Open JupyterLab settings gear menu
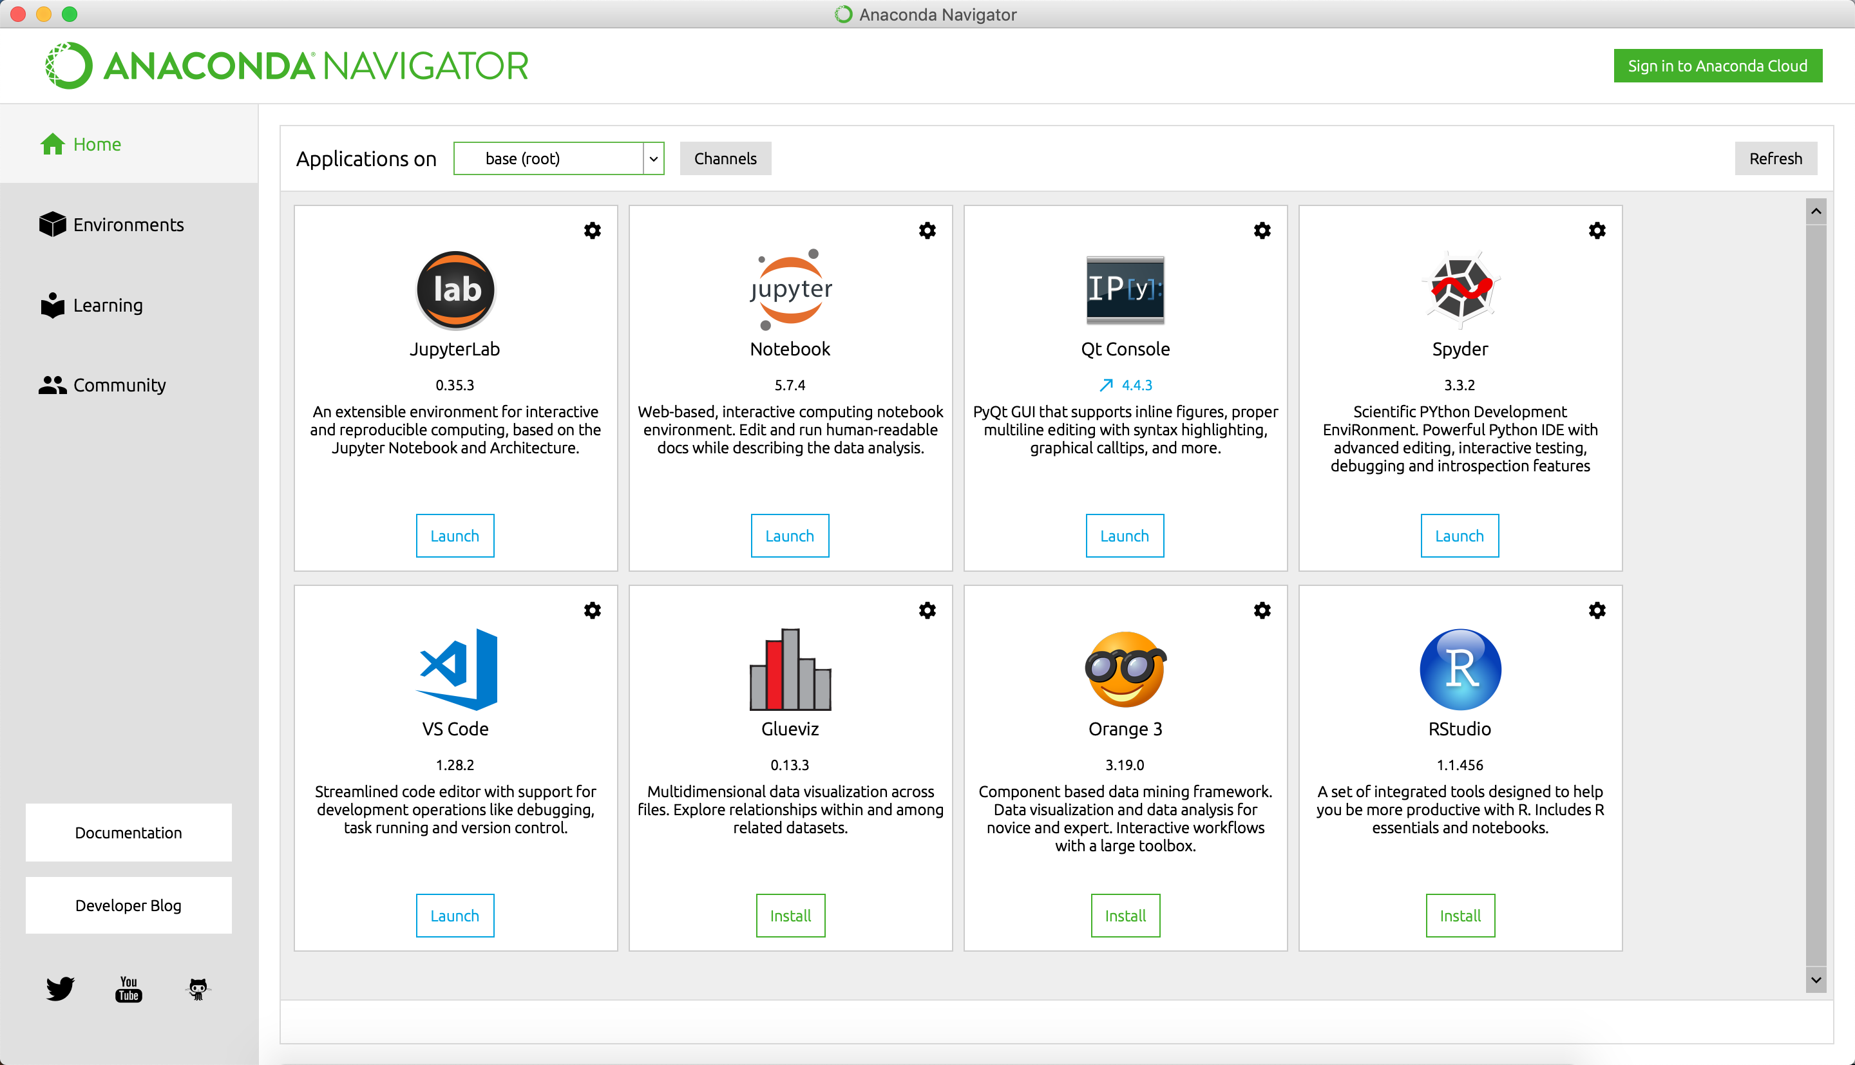Screen dimensions: 1855x1065 592,231
